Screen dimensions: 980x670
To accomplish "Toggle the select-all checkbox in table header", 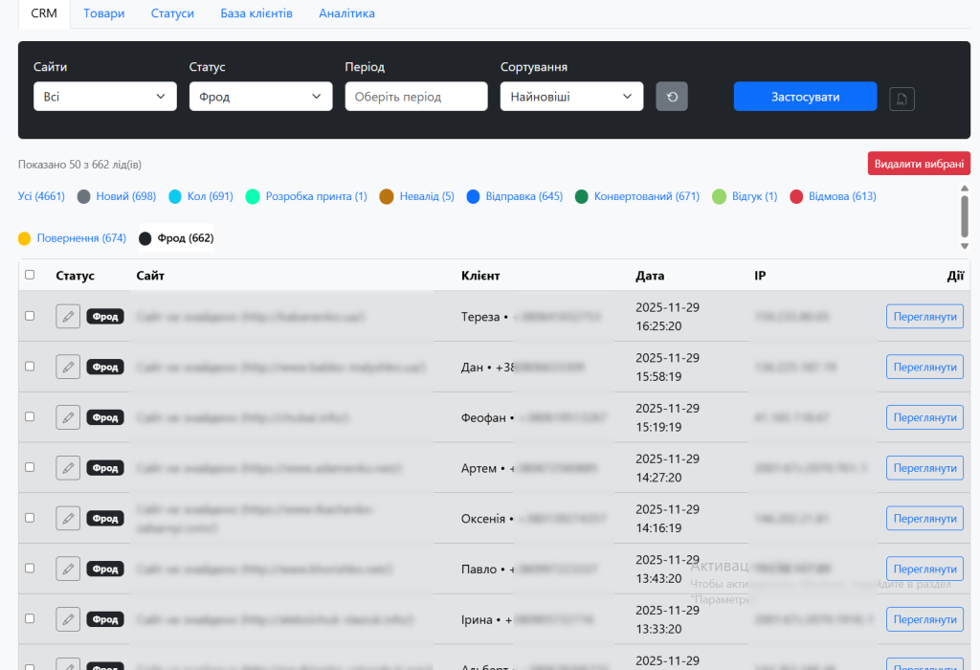I will [x=30, y=275].
